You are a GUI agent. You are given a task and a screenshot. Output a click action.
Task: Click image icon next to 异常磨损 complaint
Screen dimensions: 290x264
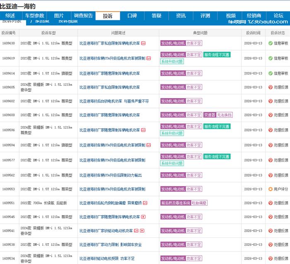pyautogui.click(x=145, y=203)
